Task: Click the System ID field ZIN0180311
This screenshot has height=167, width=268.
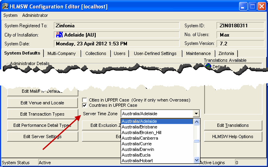Action: (x=240, y=26)
